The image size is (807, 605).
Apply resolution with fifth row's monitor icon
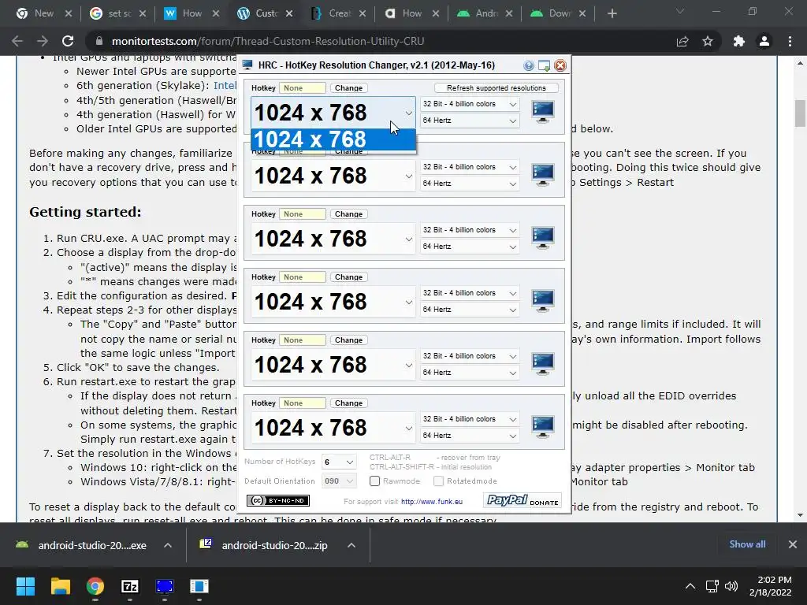coord(543,364)
